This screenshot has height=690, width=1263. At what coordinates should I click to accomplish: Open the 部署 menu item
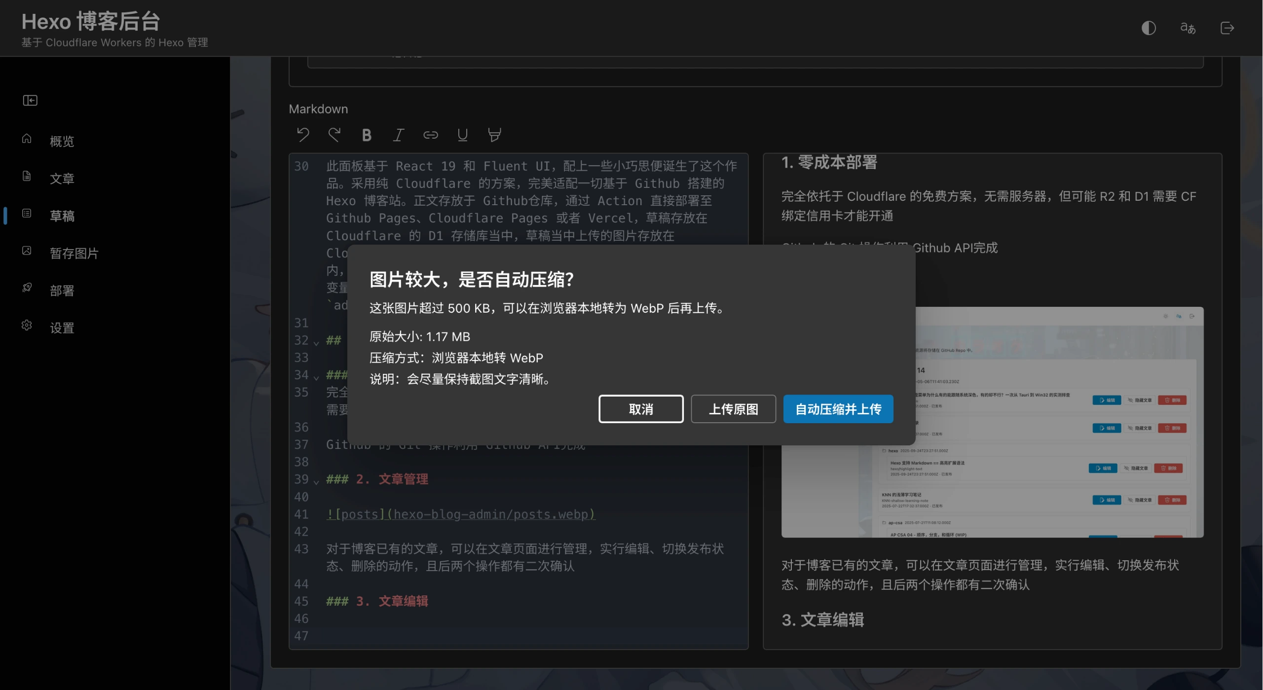[x=62, y=291]
